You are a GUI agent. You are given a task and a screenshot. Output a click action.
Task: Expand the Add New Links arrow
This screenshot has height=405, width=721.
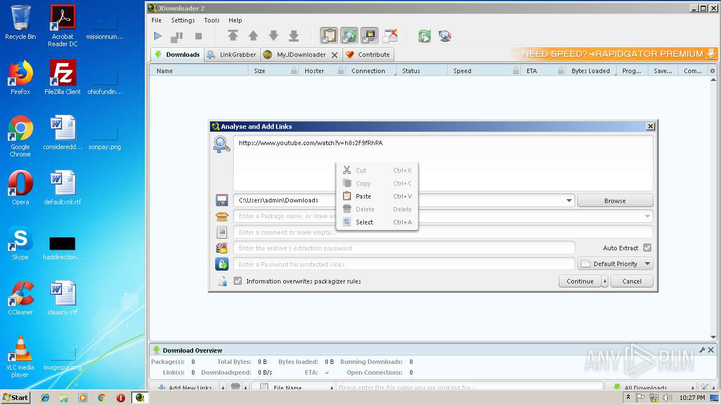(223, 388)
